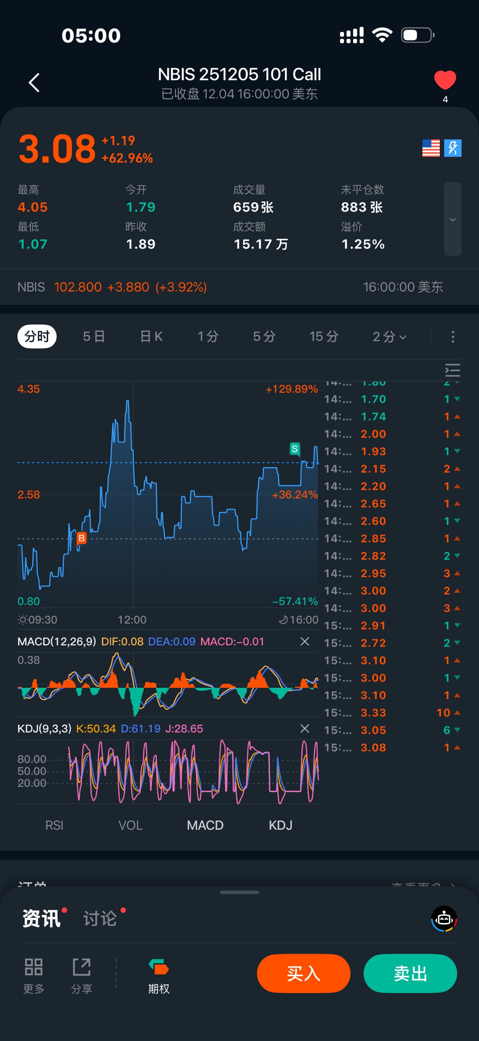
Task: Open the 2分 interval dropdown
Action: pyautogui.click(x=389, y=336)
